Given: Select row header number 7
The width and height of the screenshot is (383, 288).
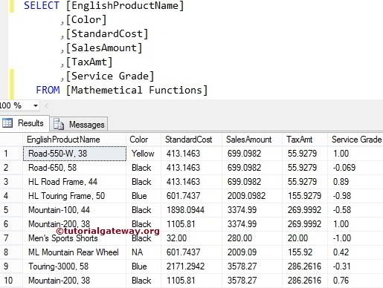Looking at the screenshot, I should pyautogui.click(x=11, y=238).
